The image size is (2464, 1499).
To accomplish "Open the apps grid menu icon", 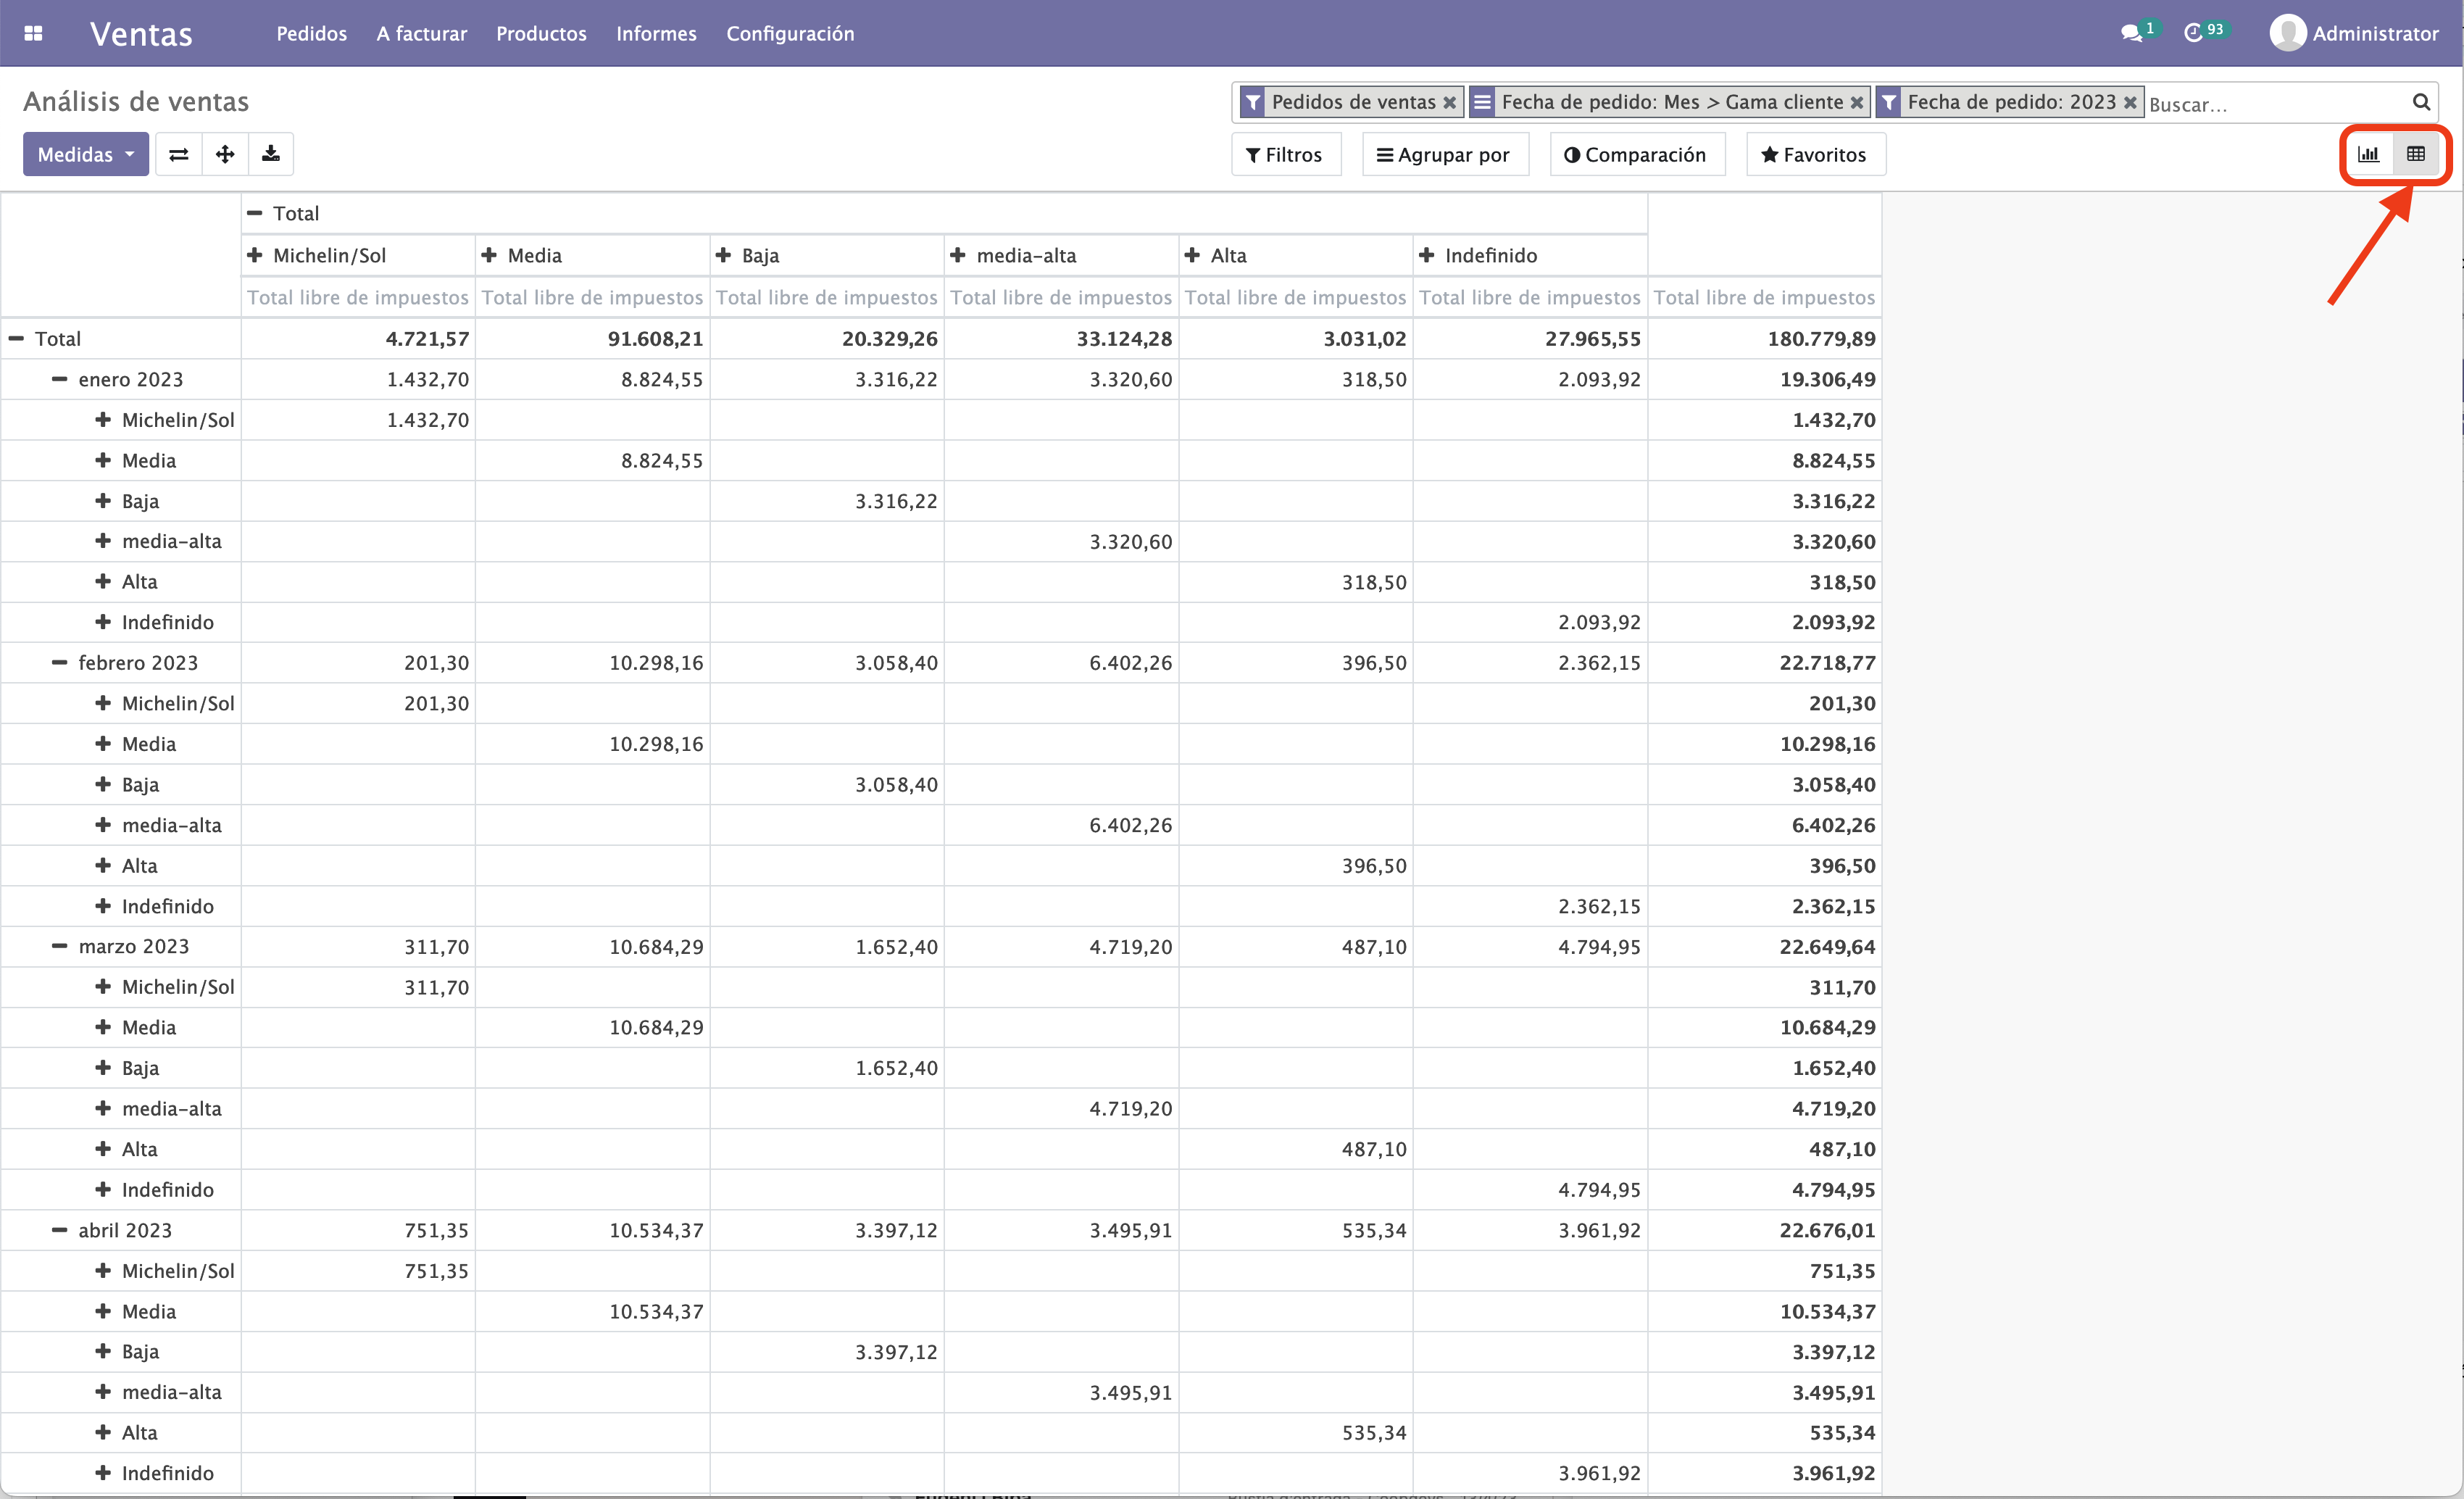I will [x=33, y=33].
